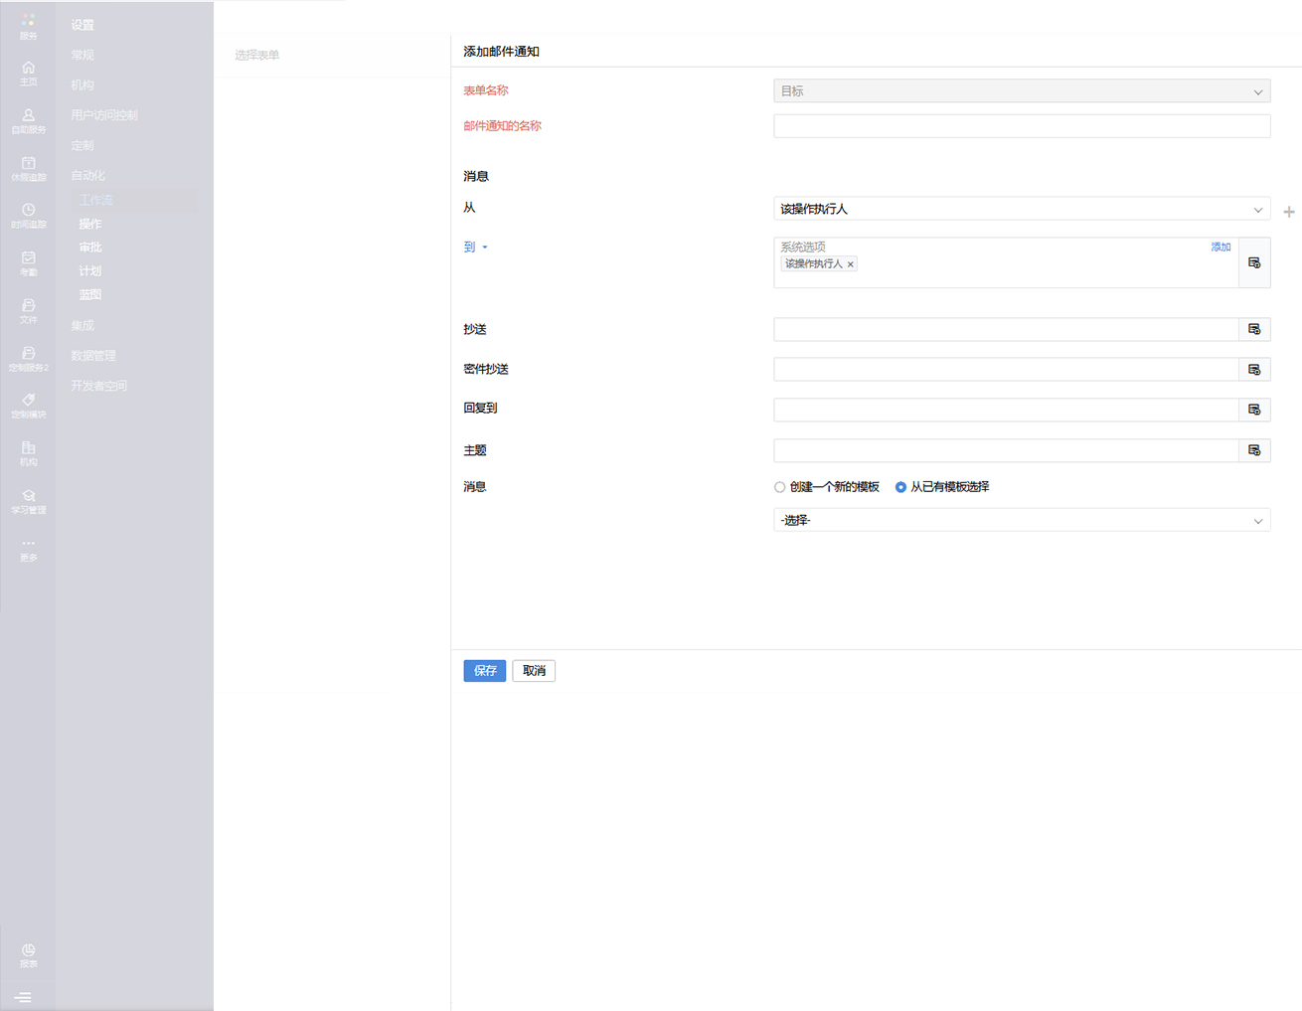The height and width of the screenshot is (1011, 1302).
Task: Click the 添加 link in recipients box
Action: tap(1221, 247)
